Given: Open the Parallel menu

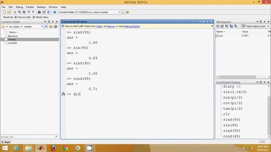Looking at the screenshot, I should click(30, 7).
